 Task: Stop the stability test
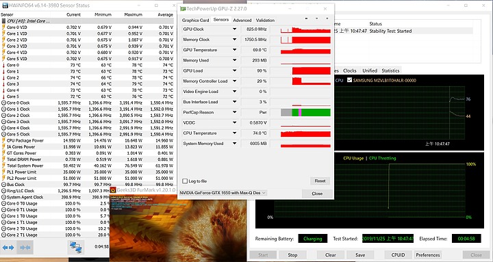(x=292, y=254)
